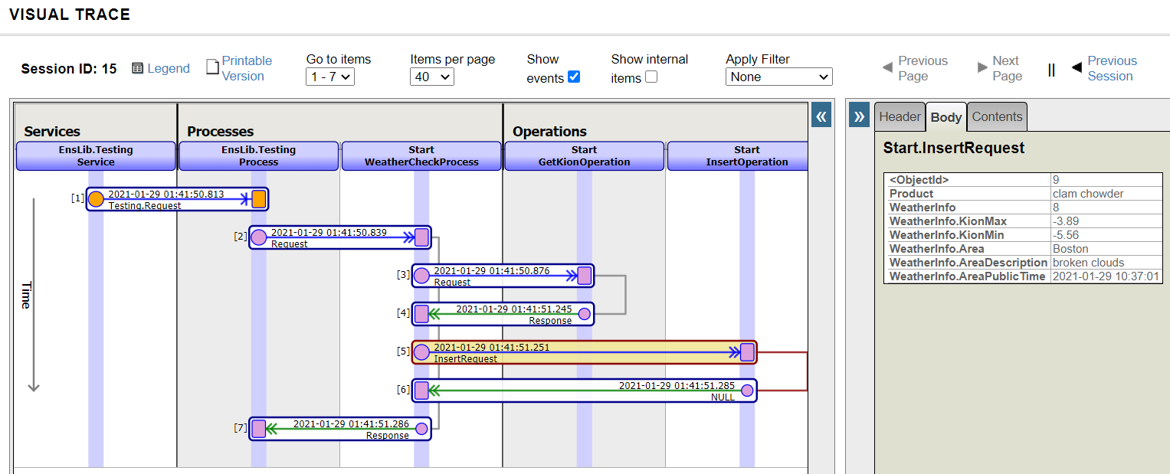Switch to the Body tab
1170x474 pixels.
(x=946, y=117)
